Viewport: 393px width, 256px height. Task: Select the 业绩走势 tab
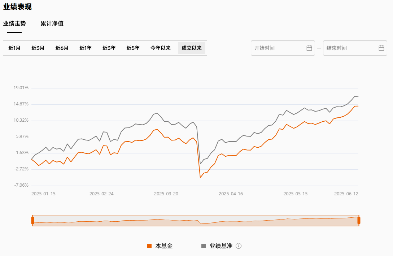click(x=14, y=24)
